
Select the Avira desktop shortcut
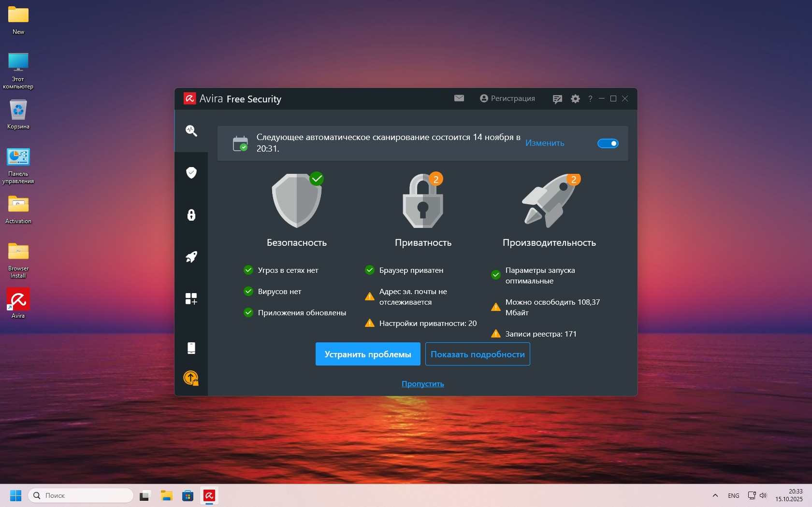click(18, 303)
